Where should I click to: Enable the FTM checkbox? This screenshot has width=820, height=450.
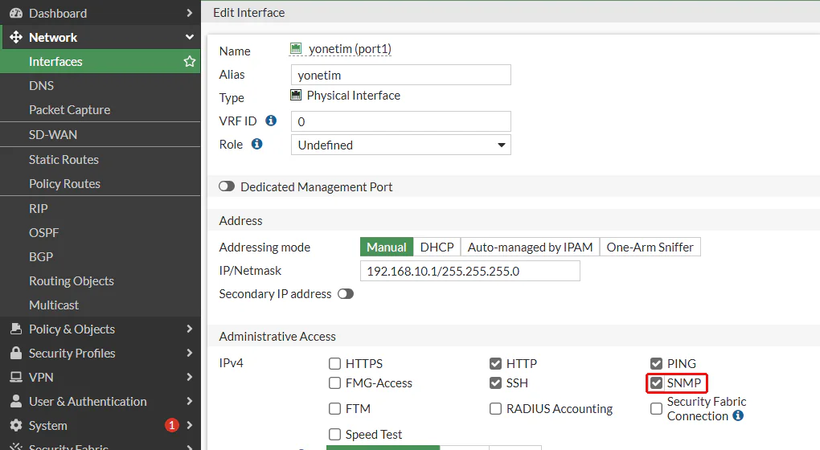(x=334, y=408)
